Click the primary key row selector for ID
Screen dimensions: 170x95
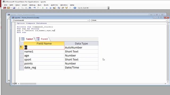22,47
